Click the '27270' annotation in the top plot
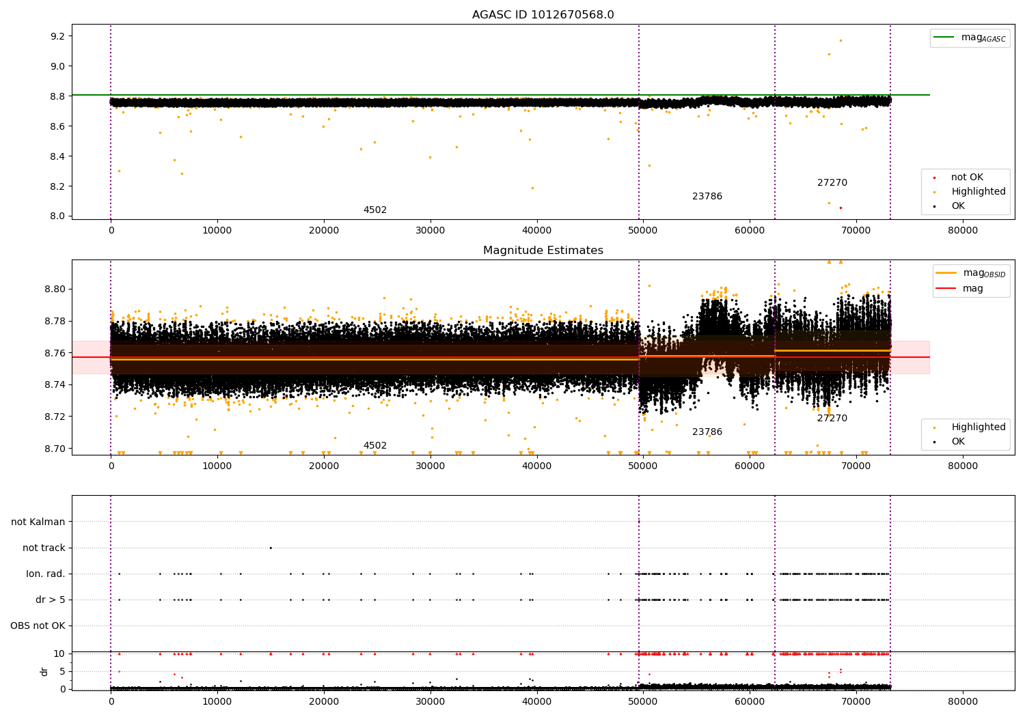Viewport: 1025px width, 717px height. pyautogui.click(x=832, y=183)
